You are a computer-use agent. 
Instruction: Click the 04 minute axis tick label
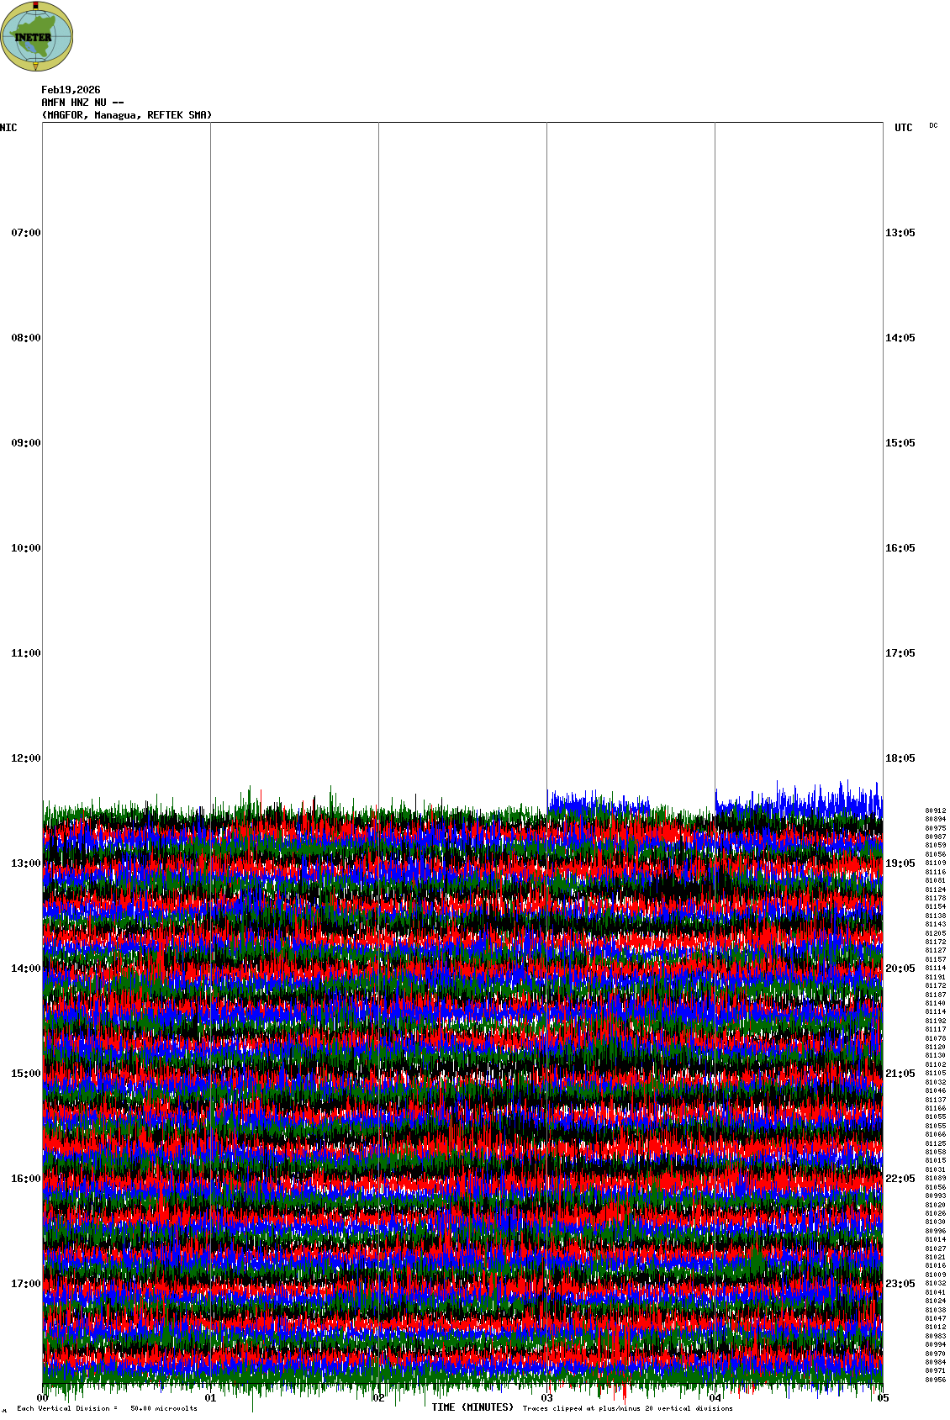tap(715, 1399)
